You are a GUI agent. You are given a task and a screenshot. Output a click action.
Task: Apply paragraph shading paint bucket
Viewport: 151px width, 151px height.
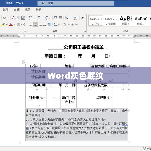click(65, 25)
